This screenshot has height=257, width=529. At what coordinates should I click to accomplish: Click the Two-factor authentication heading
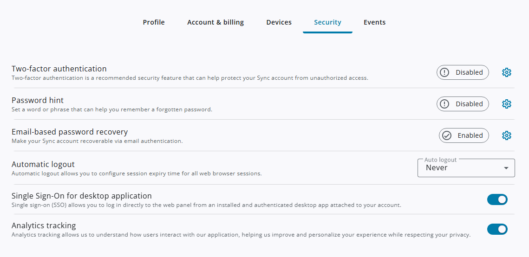59,69
